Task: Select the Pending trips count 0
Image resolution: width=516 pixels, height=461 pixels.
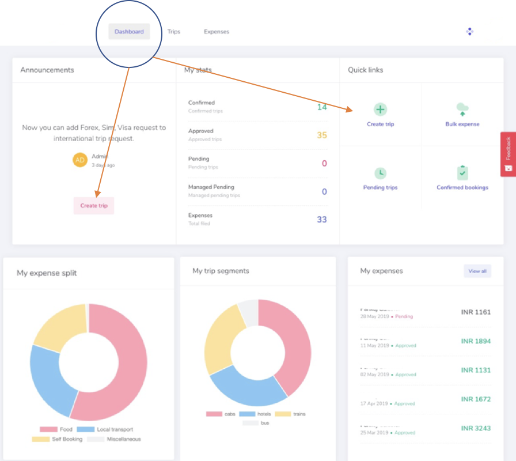Action: pyautogui.click(x=324, y=163)
